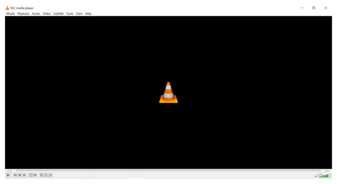Adjust the green volume slider

pyautogui.click(x=324, y=176)
